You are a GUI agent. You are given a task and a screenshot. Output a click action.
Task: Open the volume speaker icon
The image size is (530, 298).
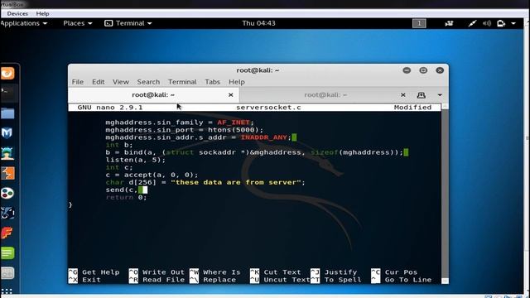tap(487, 23)
